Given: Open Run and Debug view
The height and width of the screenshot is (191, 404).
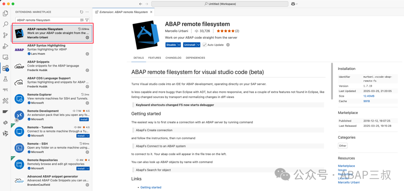Looking at the screenshot, I should pos(5,46).
